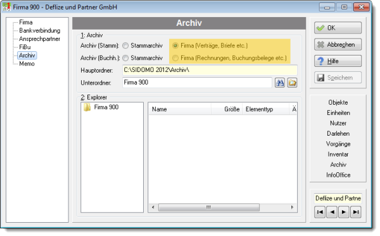Click the Firma 900 folder icon in Explorer

point(87,107)
